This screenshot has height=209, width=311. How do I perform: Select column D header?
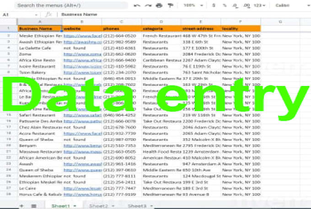point(161,21)
